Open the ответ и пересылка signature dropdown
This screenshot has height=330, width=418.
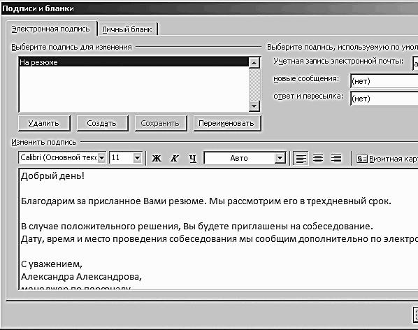[384, 99]
